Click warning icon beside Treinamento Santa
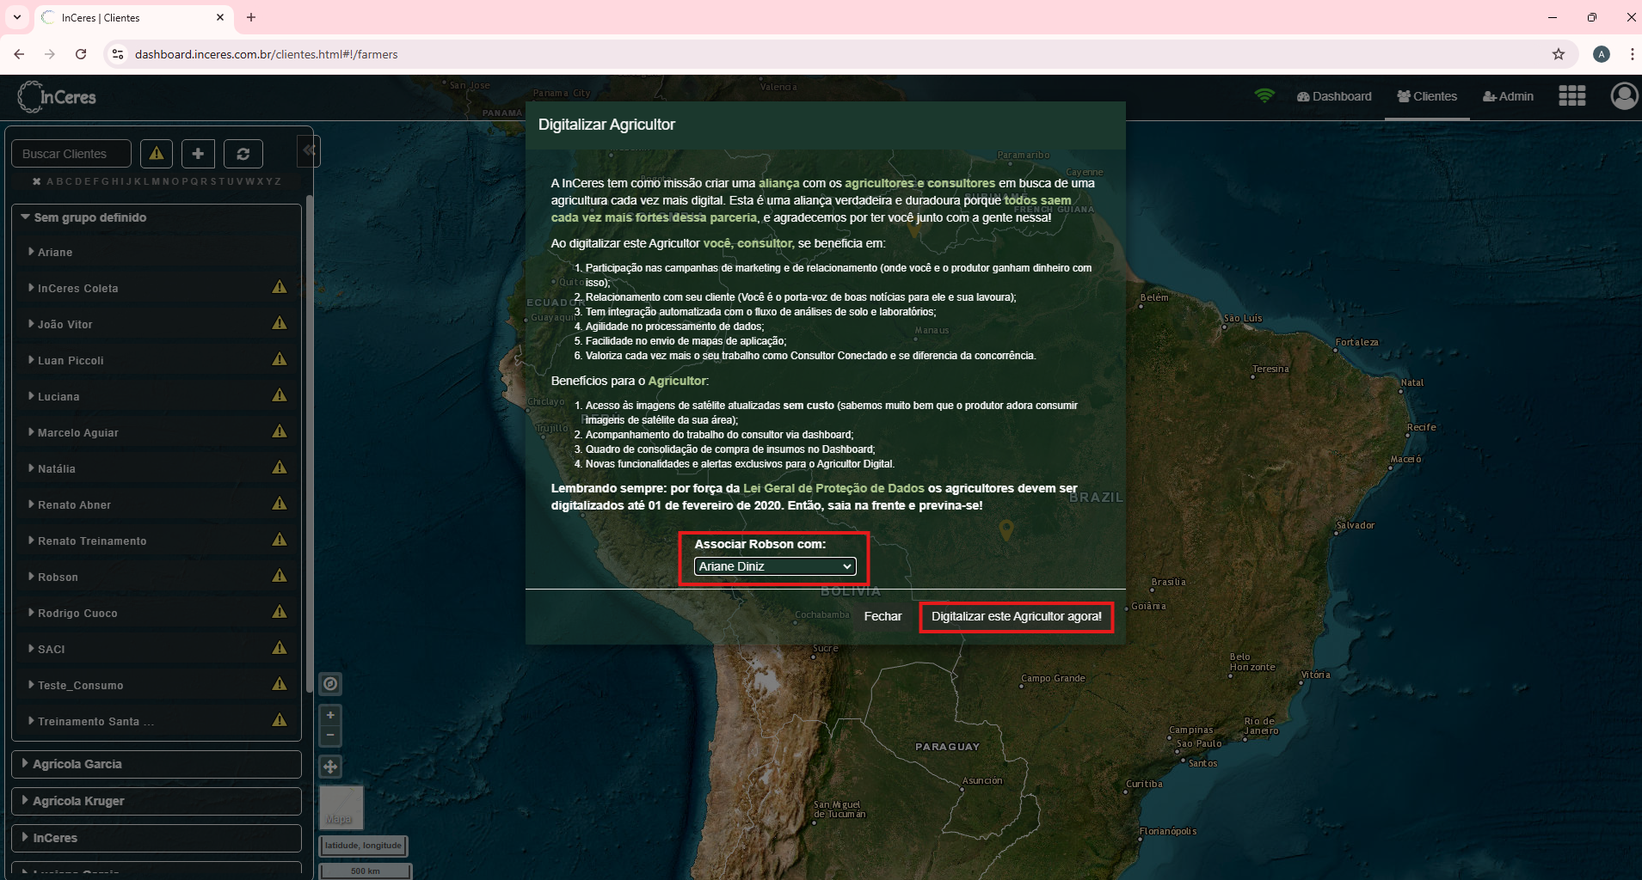The width and height of the screenshot is (1642, 880). pyautogui.click(x=280, y=720)
